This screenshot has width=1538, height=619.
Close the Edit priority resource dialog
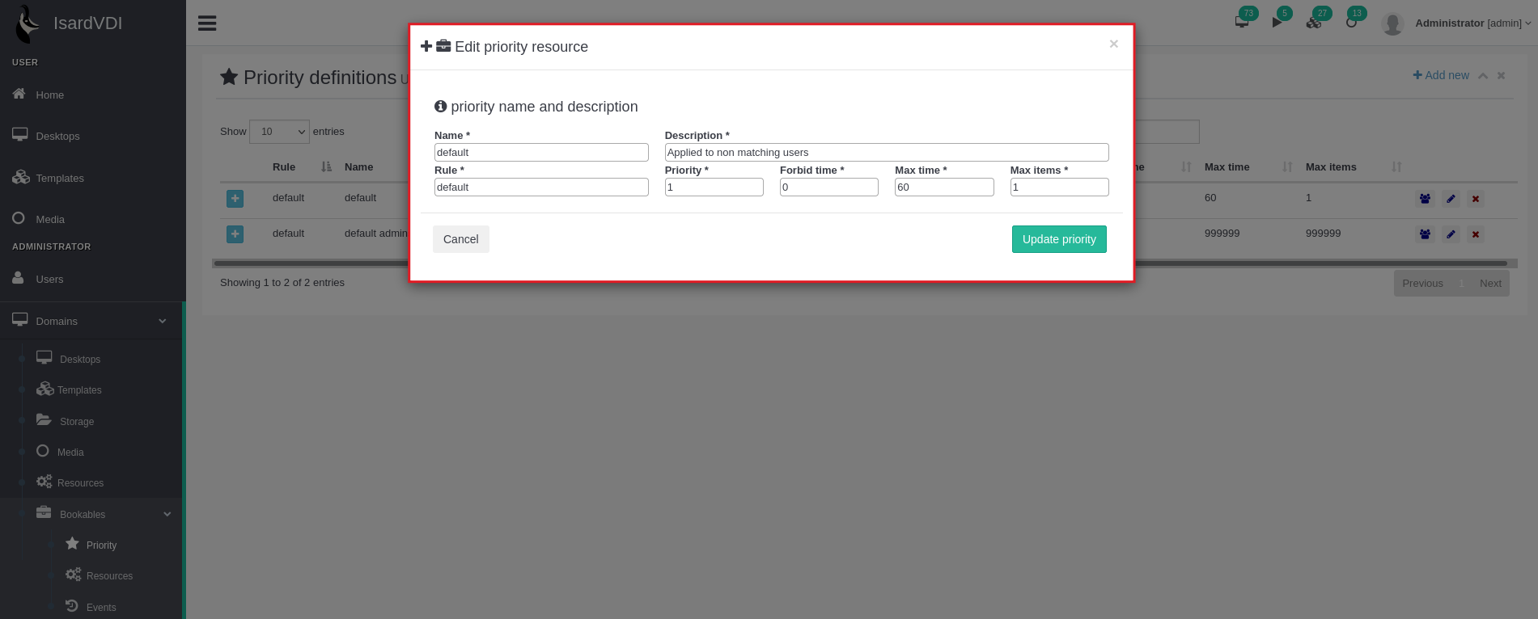tap(1113, 44)
